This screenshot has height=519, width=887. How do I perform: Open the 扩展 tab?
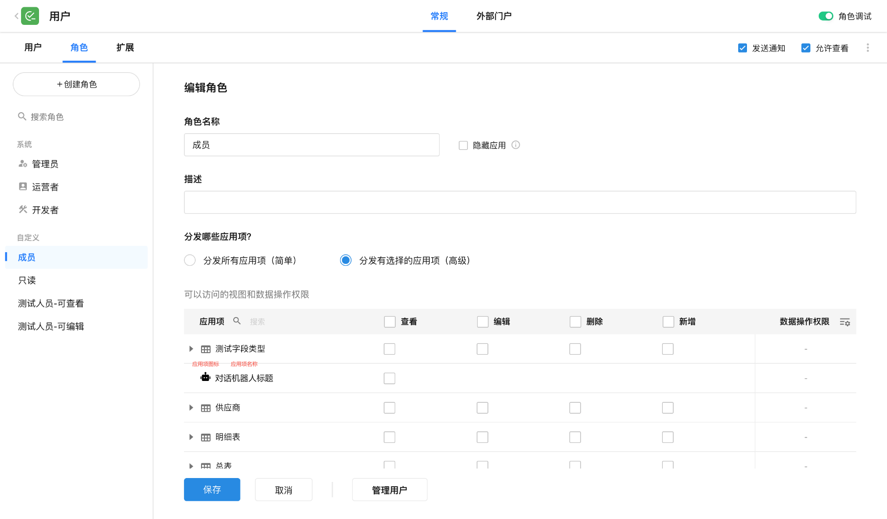(125, 47)
